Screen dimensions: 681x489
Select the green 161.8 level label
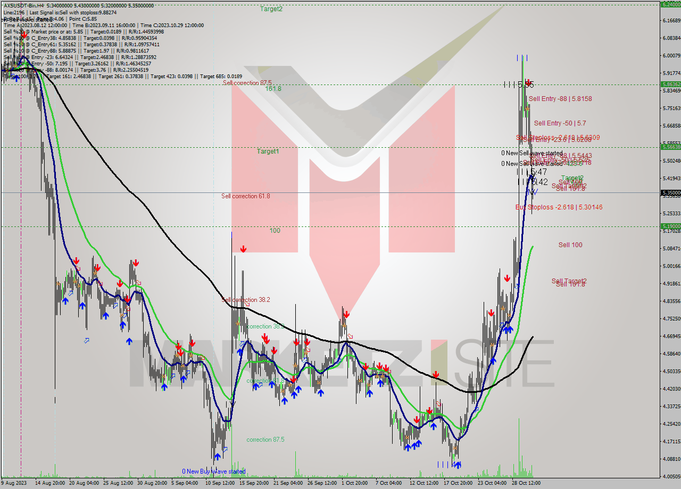coord(273,89)
